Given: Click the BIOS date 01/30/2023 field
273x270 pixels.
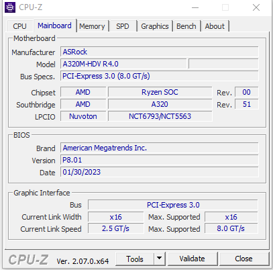Looking at the screenshot, I should point(159,172).
